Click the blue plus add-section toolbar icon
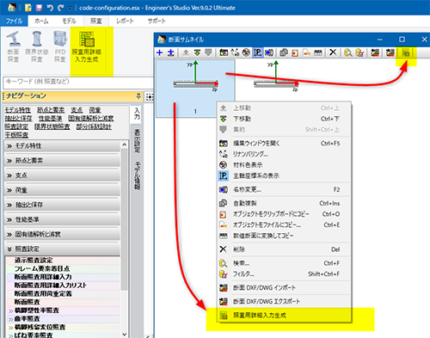This screenshot has height=338, width=430. click(160, 52)
